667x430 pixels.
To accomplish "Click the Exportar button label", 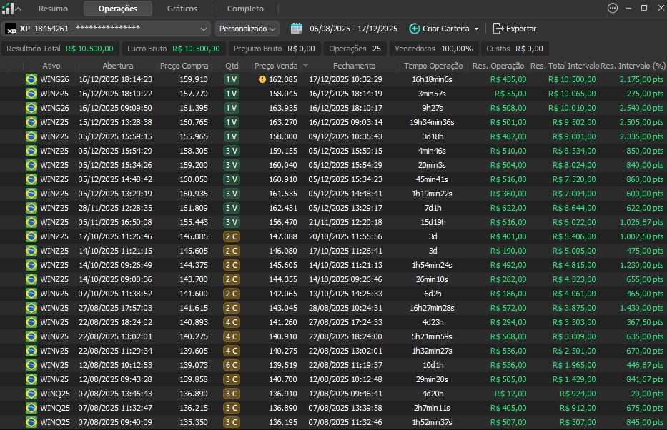I will [521, 29].
